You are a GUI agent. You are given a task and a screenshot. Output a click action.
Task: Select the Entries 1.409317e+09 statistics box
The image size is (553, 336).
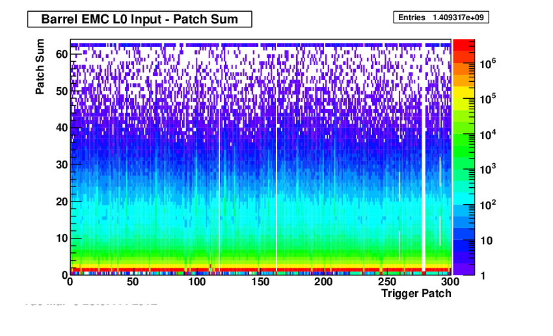tap(441, 18)
